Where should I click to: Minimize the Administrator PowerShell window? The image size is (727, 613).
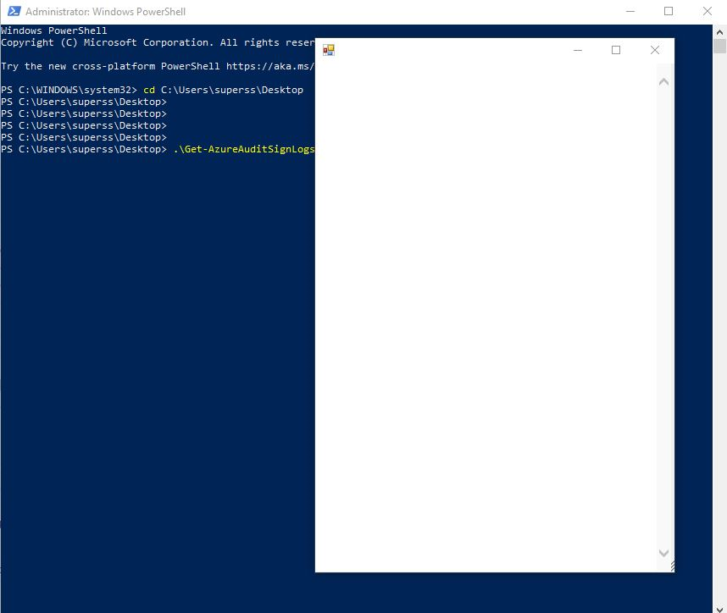630,11
